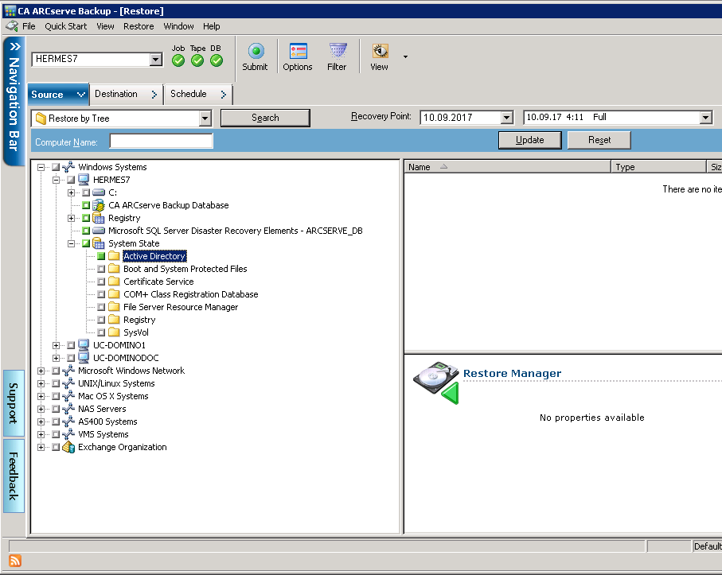Click the UC-DOMINO1 computer icon

[x=84, y=345]
